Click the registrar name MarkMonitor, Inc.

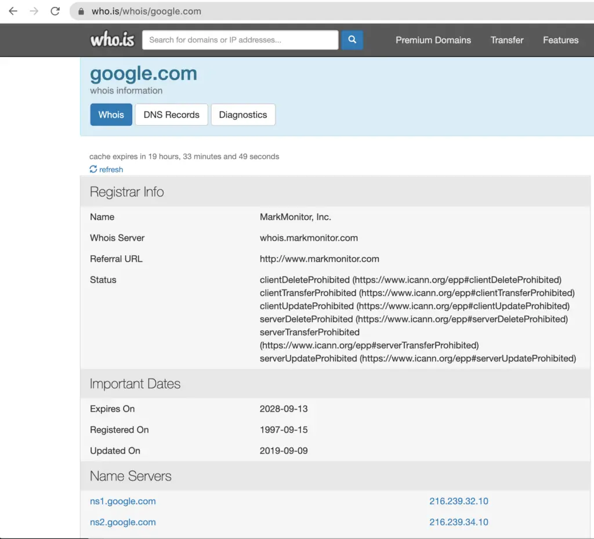tap(295, 217)
